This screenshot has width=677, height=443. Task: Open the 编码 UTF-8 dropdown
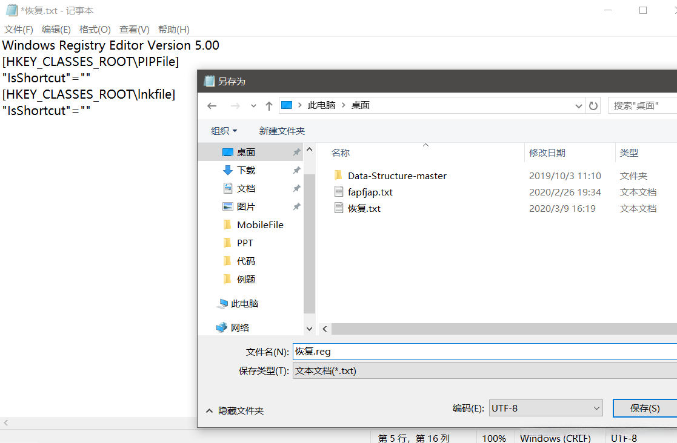545,408
